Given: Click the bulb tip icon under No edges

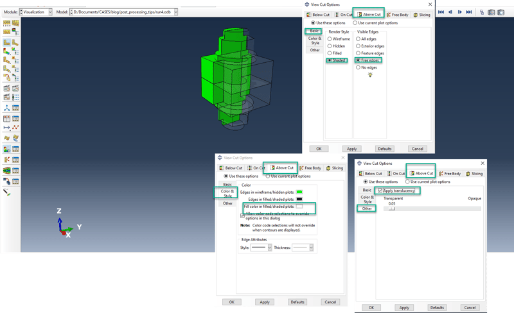Looking at the screenshot, I should (x=369, y=75).
